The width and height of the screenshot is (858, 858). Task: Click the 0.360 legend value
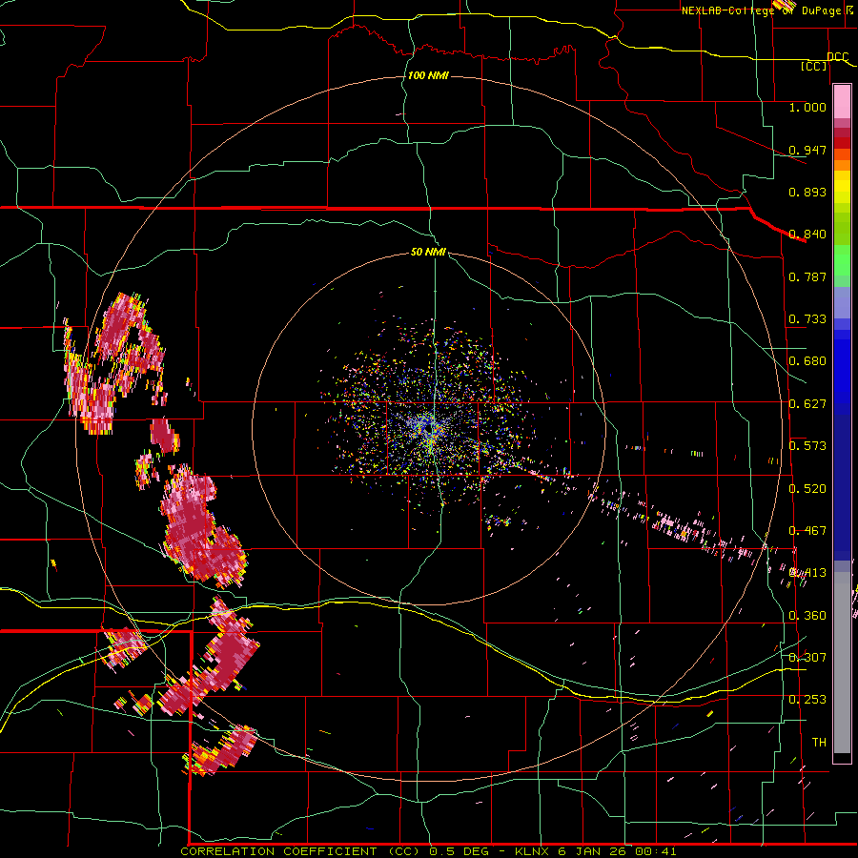[x=807, y=616]
